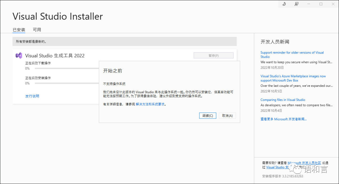Click the 安装程序版本 3.3.2185.63263 text
339x184 pixels.
tap(282, 176)
